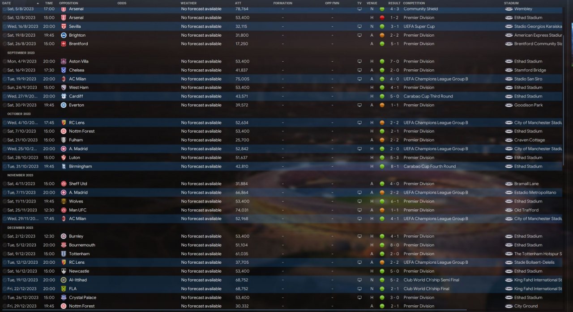Click the orange result dot in Brighton row
This screenshot has width=573, height=312.
(382, 35)
